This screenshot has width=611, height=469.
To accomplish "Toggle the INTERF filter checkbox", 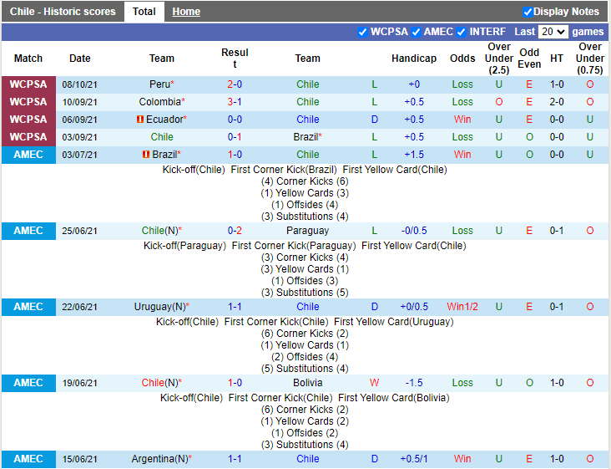I will coord(462,32).
